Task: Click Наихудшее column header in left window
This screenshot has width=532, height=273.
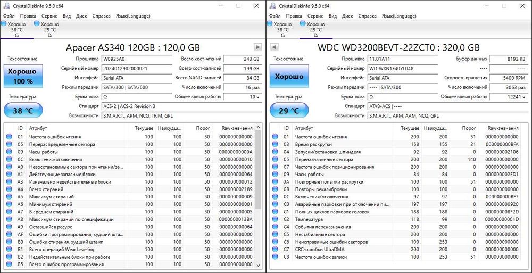Action: 170,128
